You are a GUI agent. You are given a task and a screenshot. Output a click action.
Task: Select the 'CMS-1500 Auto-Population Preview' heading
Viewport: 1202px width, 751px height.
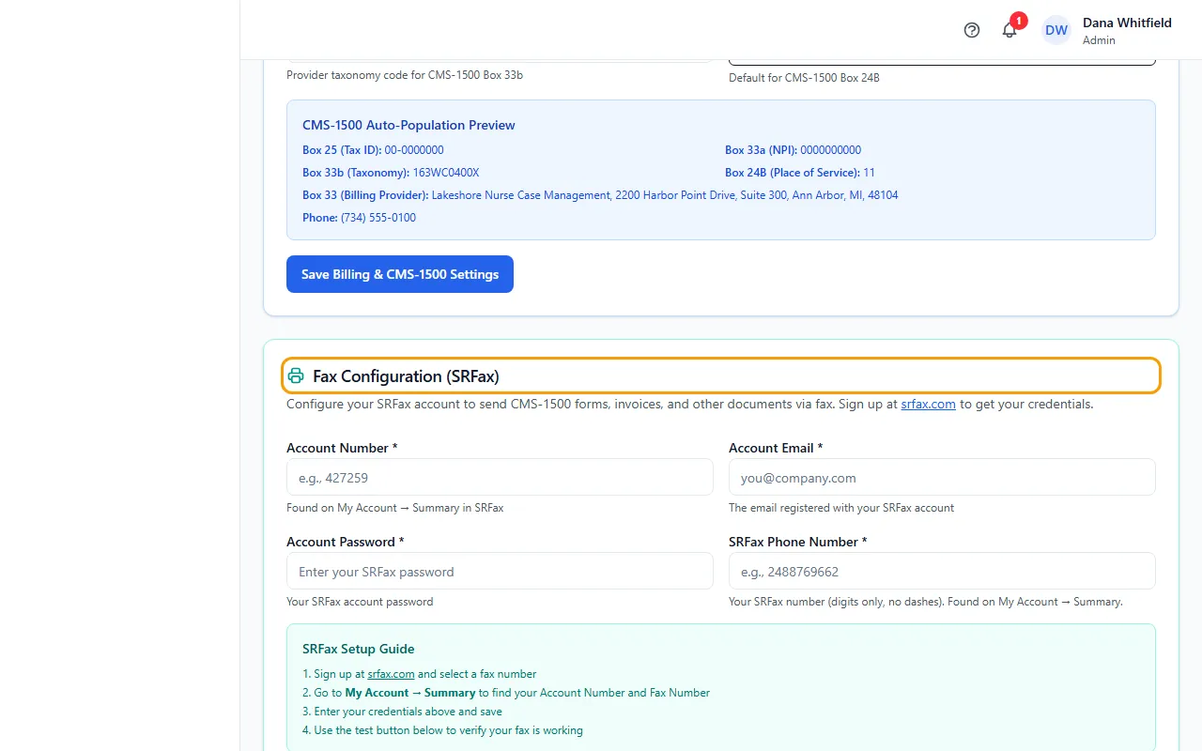pos(408,125)
